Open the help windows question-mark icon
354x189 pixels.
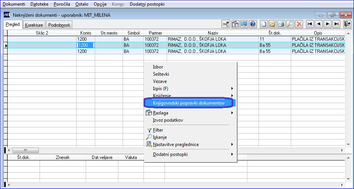(235, 24)
